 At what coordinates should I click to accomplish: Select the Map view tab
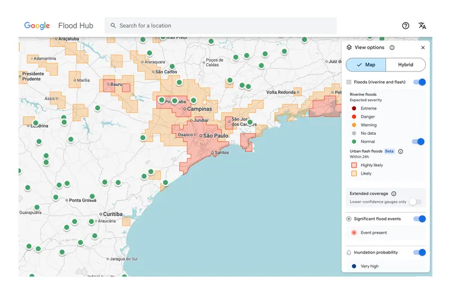pyautogui.click(x=366, y=64)
